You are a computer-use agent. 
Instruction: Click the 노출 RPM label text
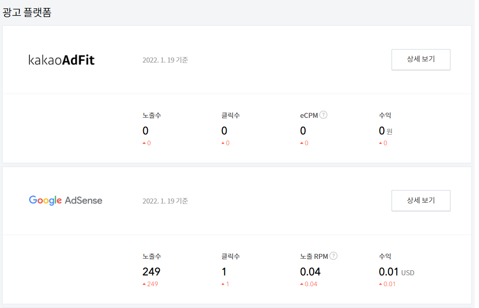pos(314,256)
